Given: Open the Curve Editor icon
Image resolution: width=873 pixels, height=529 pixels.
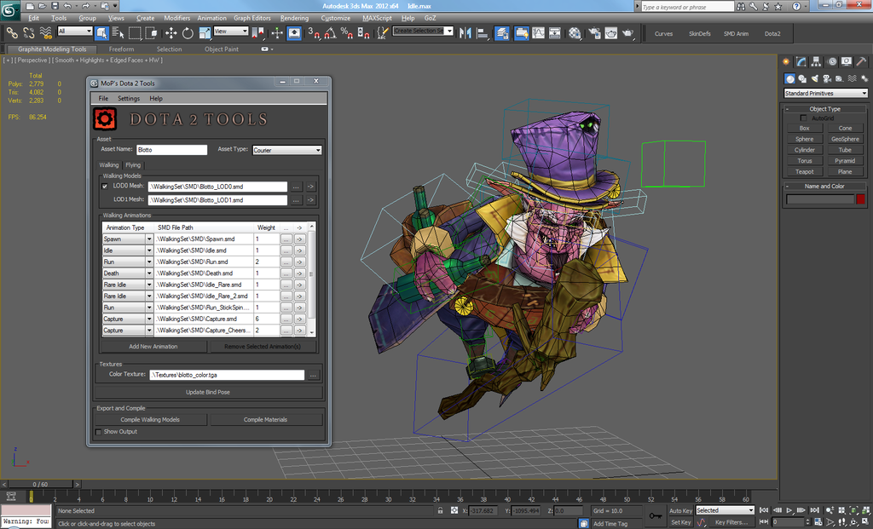Looking at the screenshot, I should click(538, 33).
